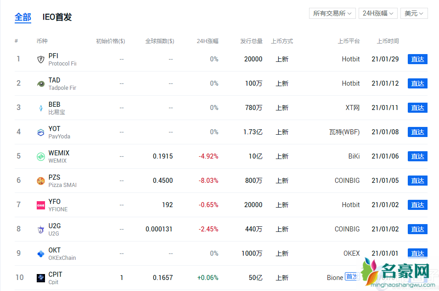Click the YOT PayYoda hexagon icon
The image size is (439, 291).
pos(41,132)
